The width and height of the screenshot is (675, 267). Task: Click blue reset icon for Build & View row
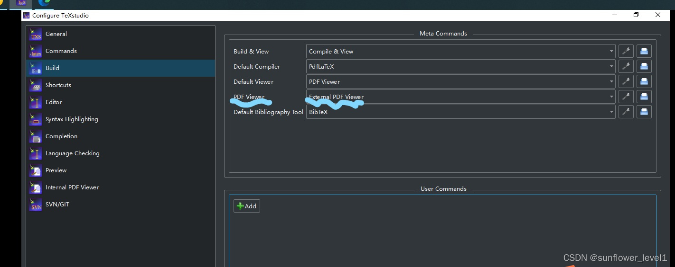coord(644,51)
